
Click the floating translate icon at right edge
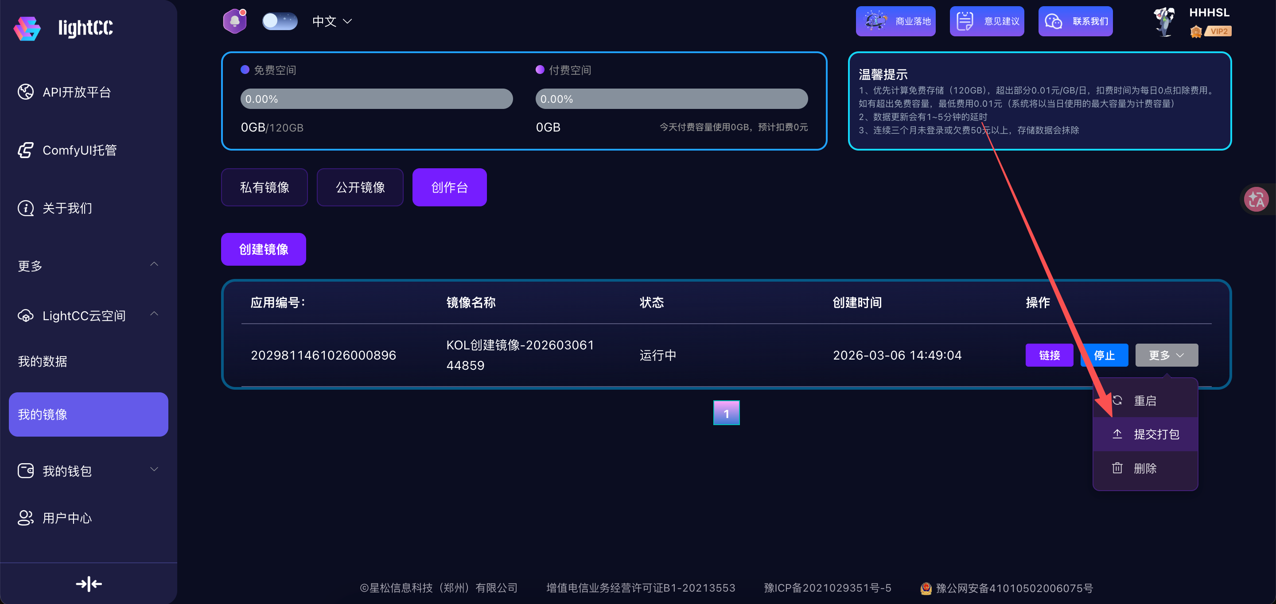1257,200
